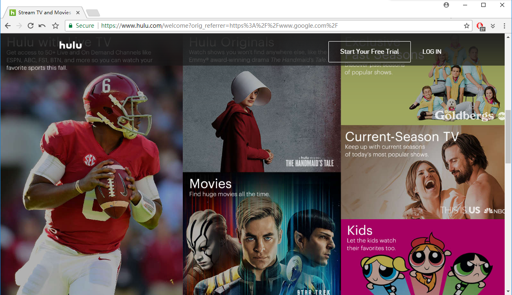The image size is (512, 295).
Task: Expand the hidden extensions chevron
Action: pos(493,26)
